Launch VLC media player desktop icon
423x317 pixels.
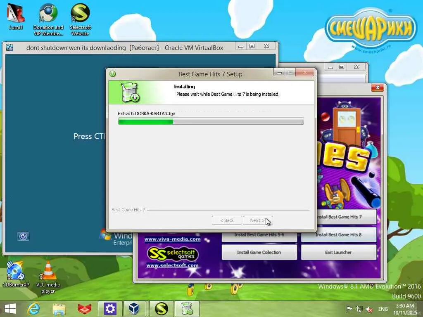[x=48, y=277]
